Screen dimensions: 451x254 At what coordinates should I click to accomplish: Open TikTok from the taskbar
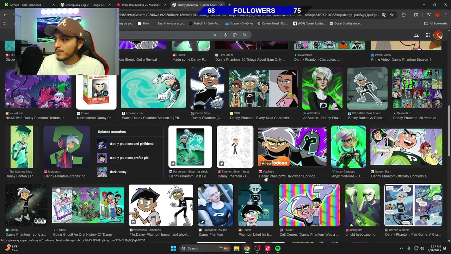click(x=267, y=248)
